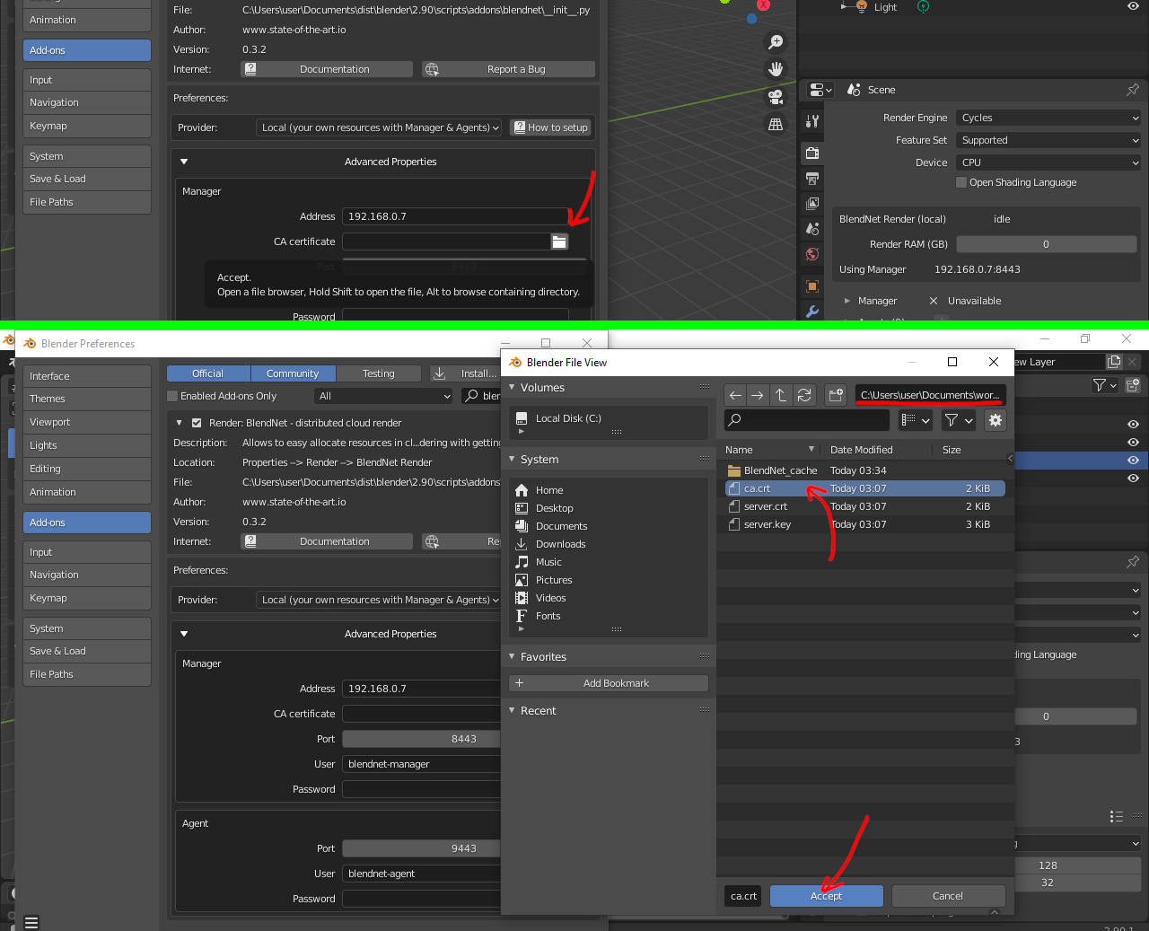Open the Object properties orange square icon

tap(812, 286)
